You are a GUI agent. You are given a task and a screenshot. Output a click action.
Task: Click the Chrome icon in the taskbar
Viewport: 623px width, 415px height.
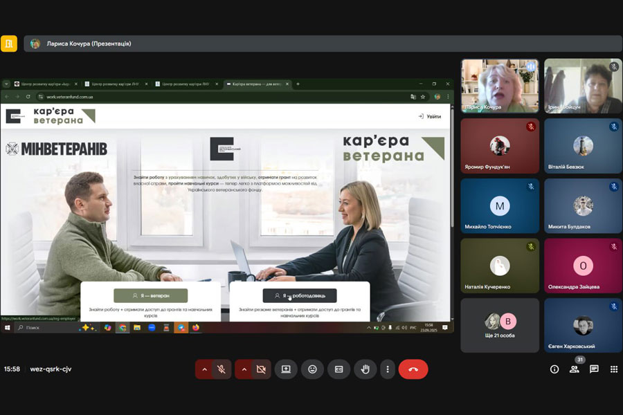[x=123, y=328]
